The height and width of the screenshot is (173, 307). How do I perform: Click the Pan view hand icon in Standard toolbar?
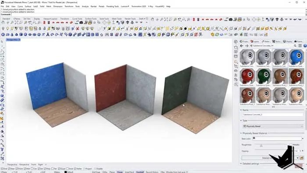3,23
